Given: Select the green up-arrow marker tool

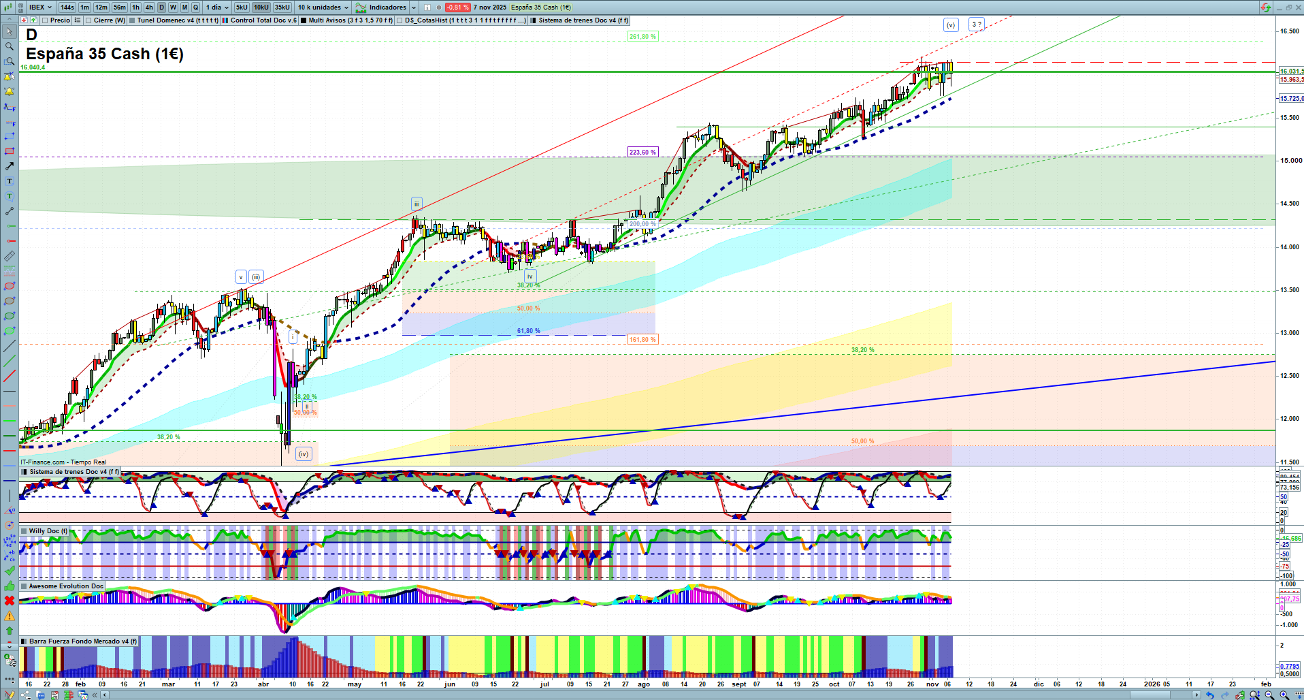Looking at the screenshot, I should click(x=10, y=631).
